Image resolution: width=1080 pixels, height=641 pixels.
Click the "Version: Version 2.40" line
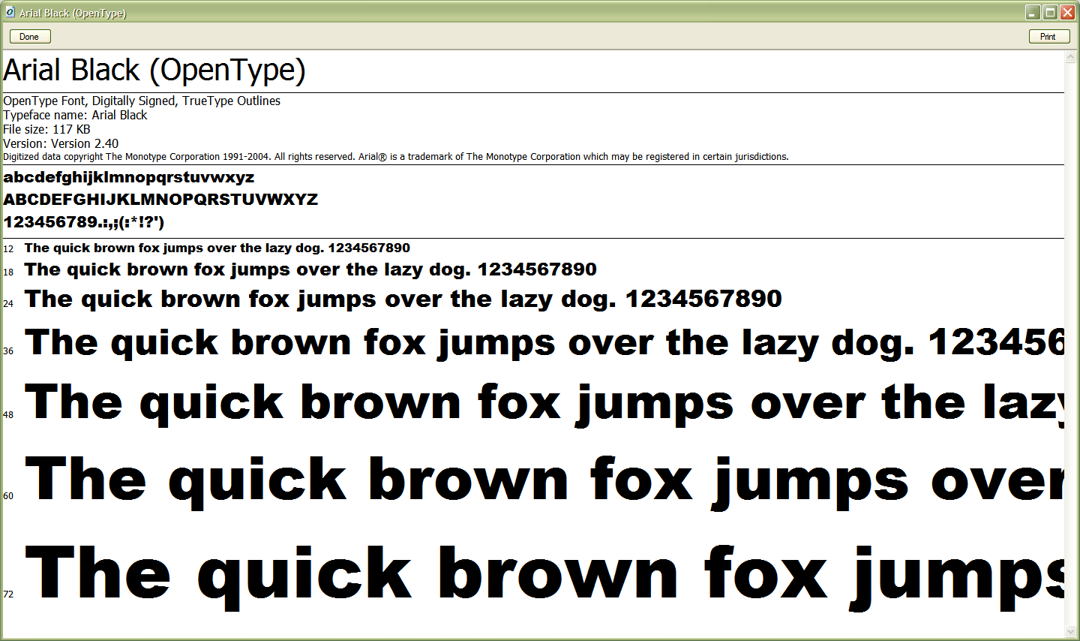point(61,143)
